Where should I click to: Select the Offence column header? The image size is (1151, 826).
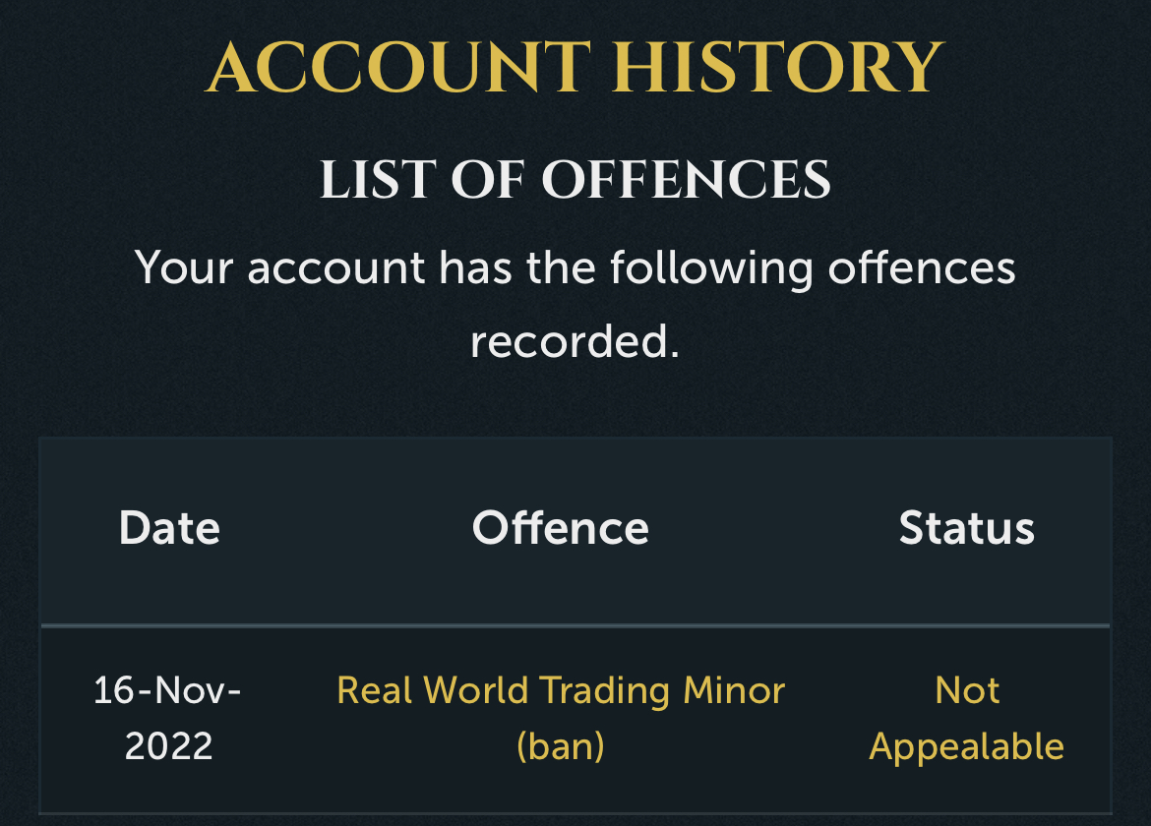tap(561, 528)
